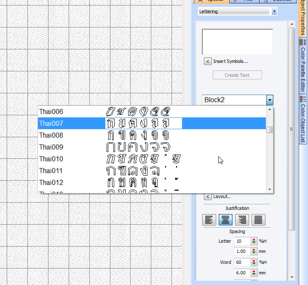Click inside the Block2 font name field
The image size is (308, 285).
coord(234,100)
